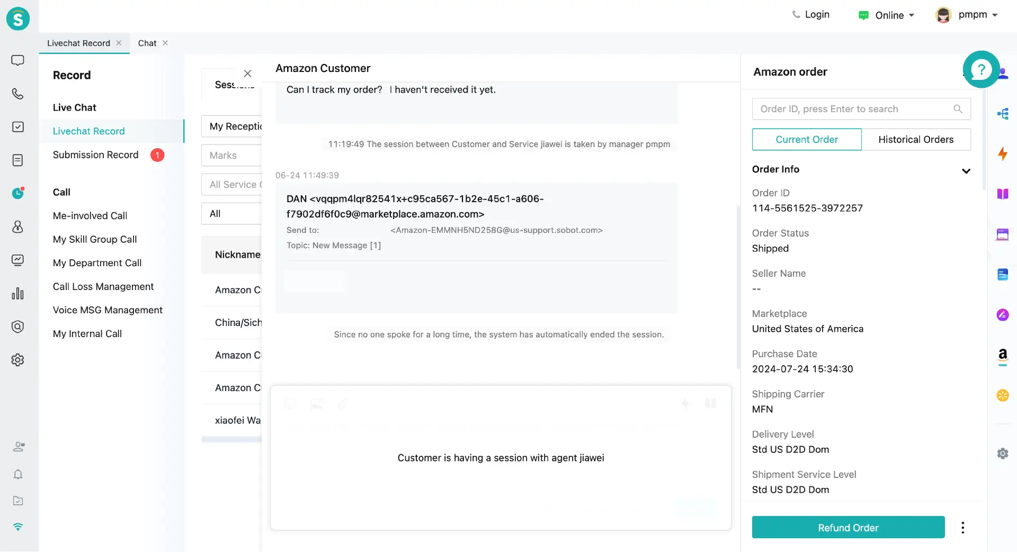
Task: Open the All filter dropdown
Action: tap(231, 214)
